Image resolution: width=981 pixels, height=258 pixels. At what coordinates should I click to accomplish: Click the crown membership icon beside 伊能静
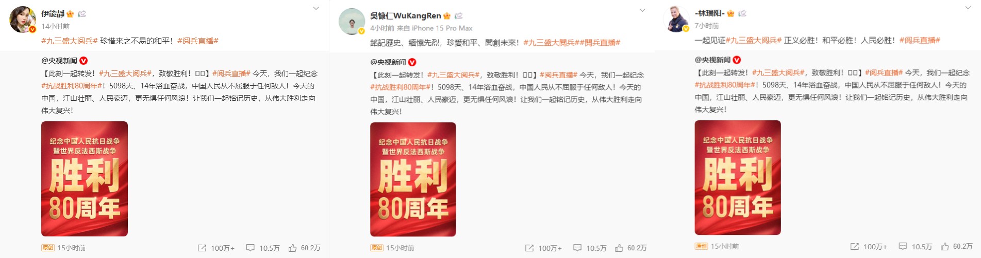71,14
